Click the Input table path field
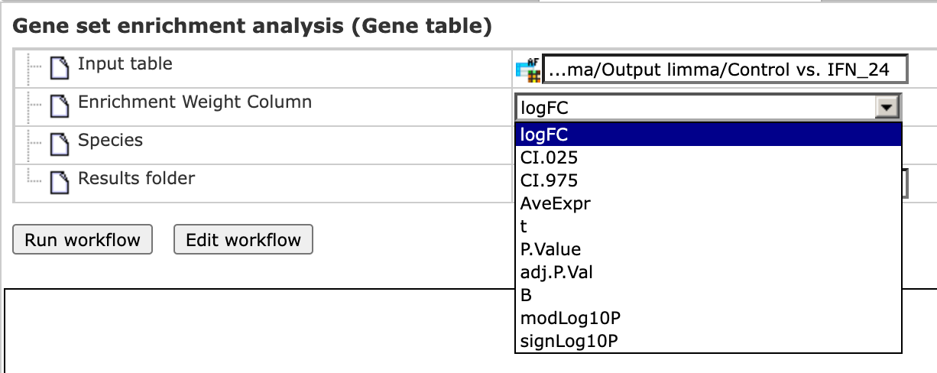The image size is (937, 373). [725, 70]
